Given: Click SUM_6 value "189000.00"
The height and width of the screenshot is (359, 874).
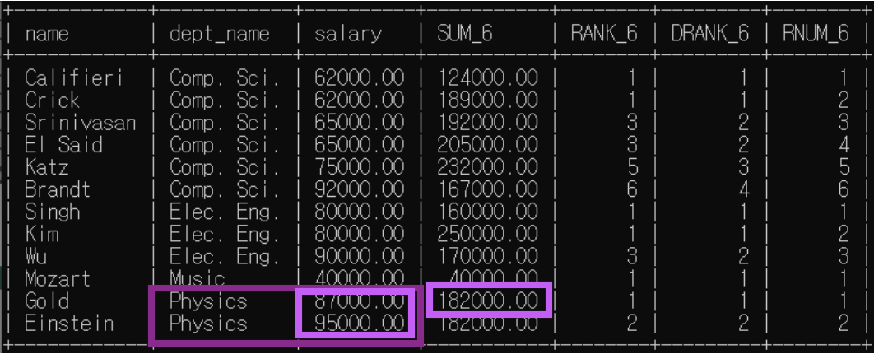Looking at the screenshot, I should pyautogui.click(x=488, y=100).
